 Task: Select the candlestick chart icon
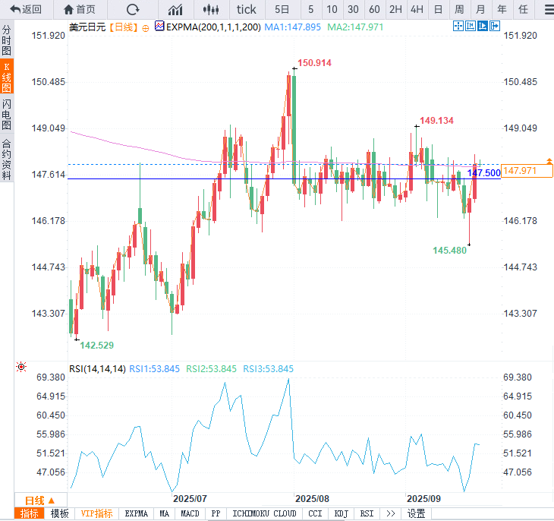211,10
